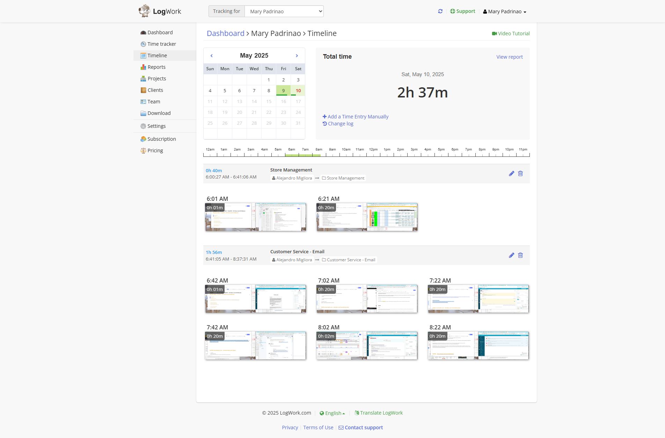Go to previous month in calendar
Image resolution: width=665 pixels, height=438 pixels.
click(211, 56)
